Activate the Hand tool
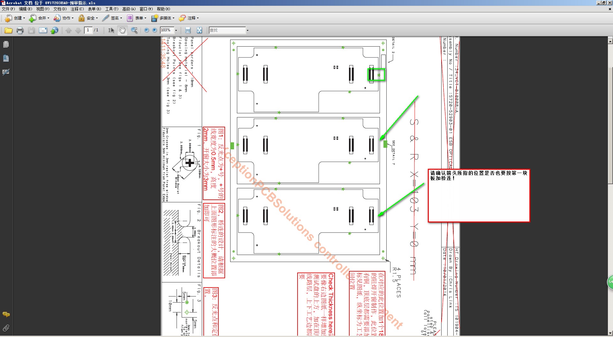The width and height of the screenshot is (613, 337). [122, 30]
